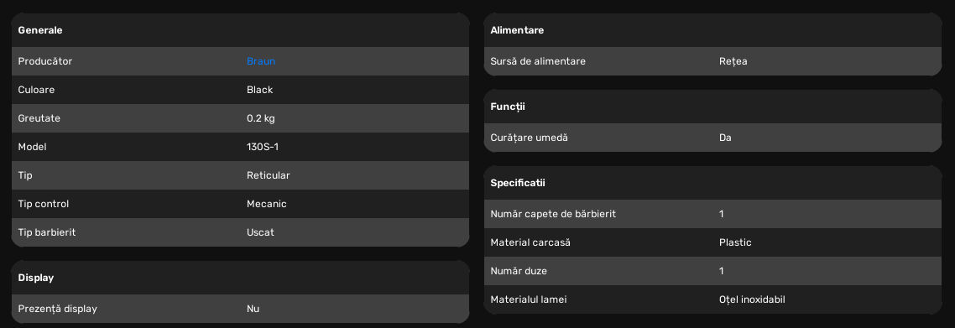This screenshot has width=955, height=328.
Task: Select the Oțel inoxidabil blade material value
Action: tap(756, 300)
